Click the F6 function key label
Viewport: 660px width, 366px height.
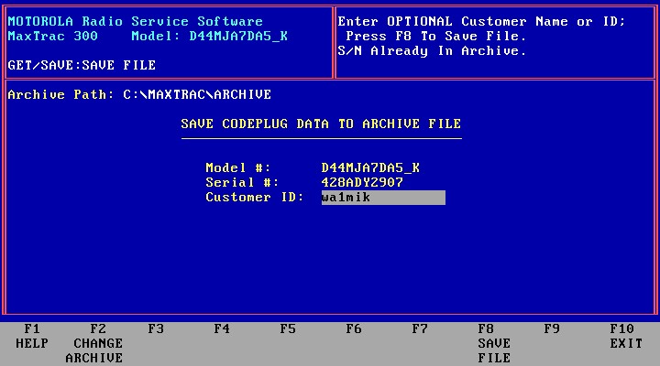354,328
